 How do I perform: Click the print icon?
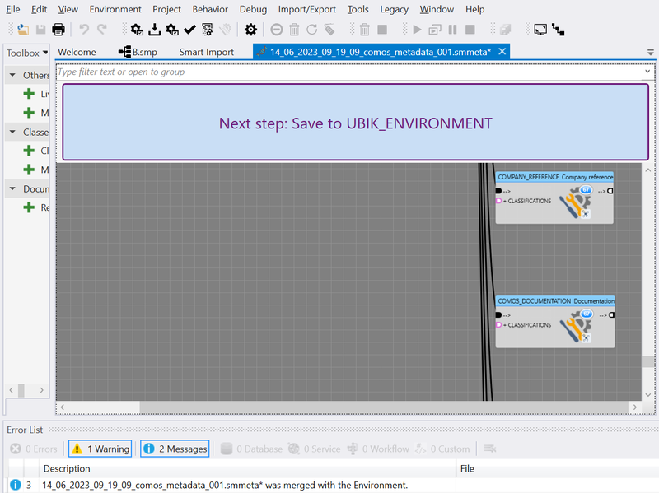[58, 29]
